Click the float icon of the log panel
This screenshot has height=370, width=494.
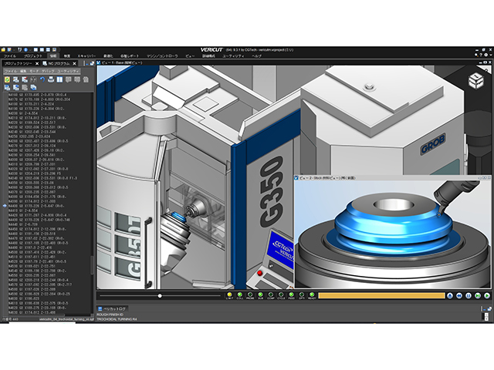(x=489, y=309)
